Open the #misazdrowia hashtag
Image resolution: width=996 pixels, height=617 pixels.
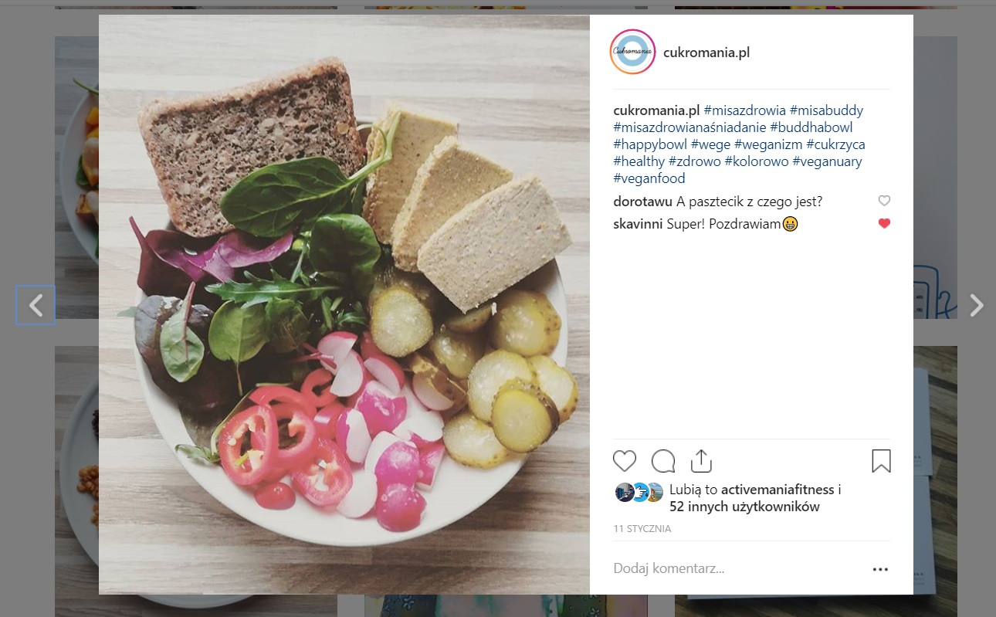[x=744, y=110]
